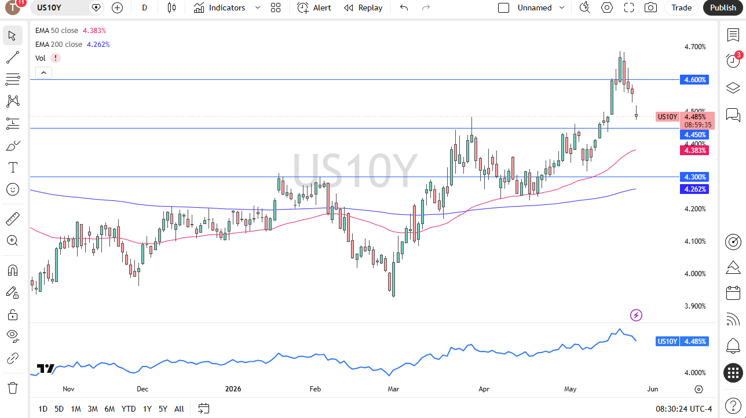This screenshot has width=746, height=418.
Task: Open the Trade panel button
Action: pyautogui.click(x=682, y=8)
